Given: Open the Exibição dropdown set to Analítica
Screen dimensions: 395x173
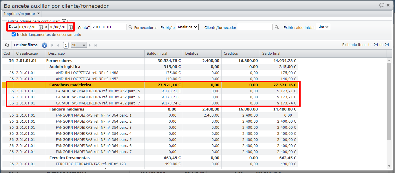Looking at the screenshot, I should point(187,27).
